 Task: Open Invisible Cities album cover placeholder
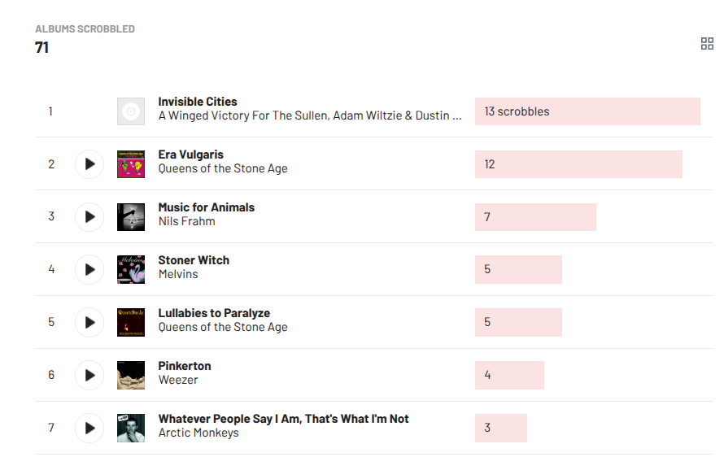click(x=131, y=111)
